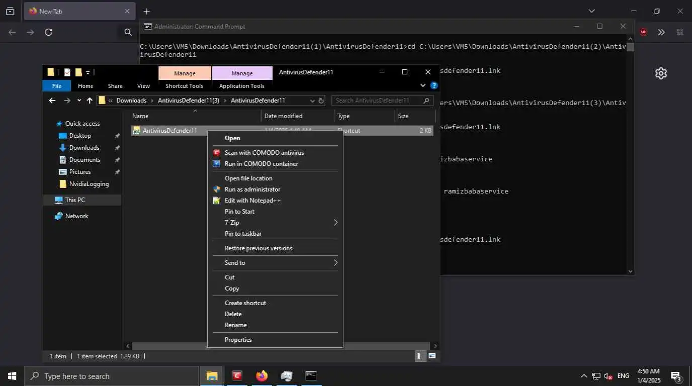Click the Explorer search magnifier icon
This screenshot has height=386, width=692.
[426, 101]
